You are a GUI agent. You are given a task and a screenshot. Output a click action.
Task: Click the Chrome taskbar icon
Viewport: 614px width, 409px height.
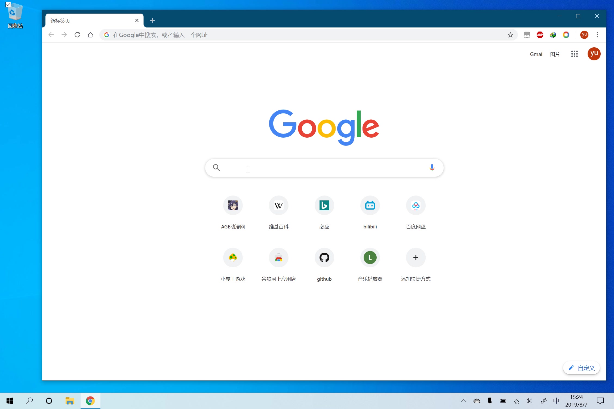click(x=90, y=401)
